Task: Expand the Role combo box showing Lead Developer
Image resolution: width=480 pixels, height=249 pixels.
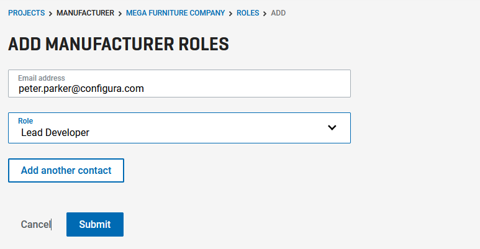Action: point(179,128)
